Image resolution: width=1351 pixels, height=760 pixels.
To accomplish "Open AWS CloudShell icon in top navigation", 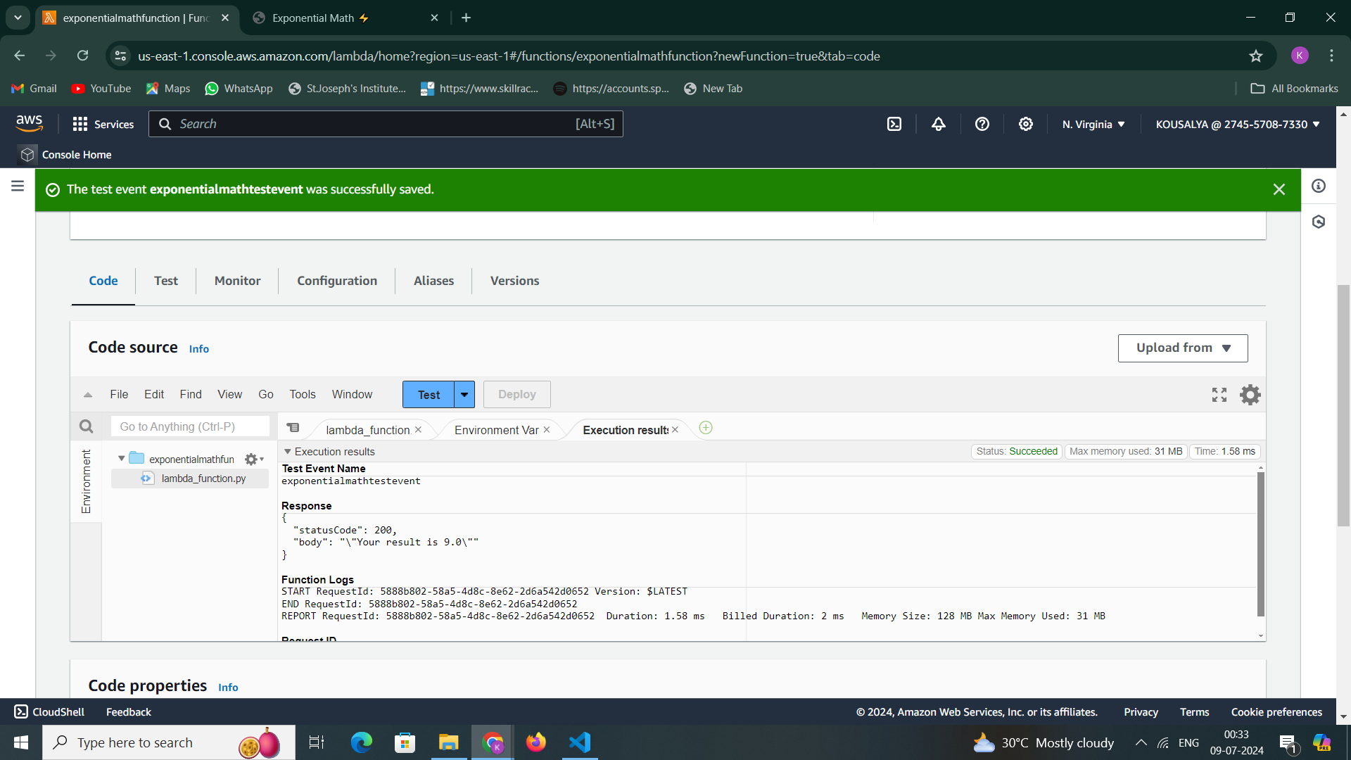I will [x=894, y=125].
